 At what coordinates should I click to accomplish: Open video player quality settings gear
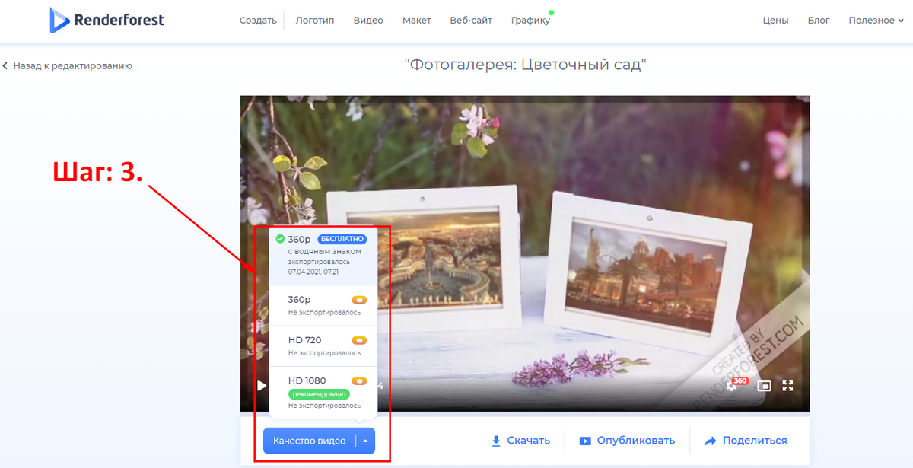point(732,386)
